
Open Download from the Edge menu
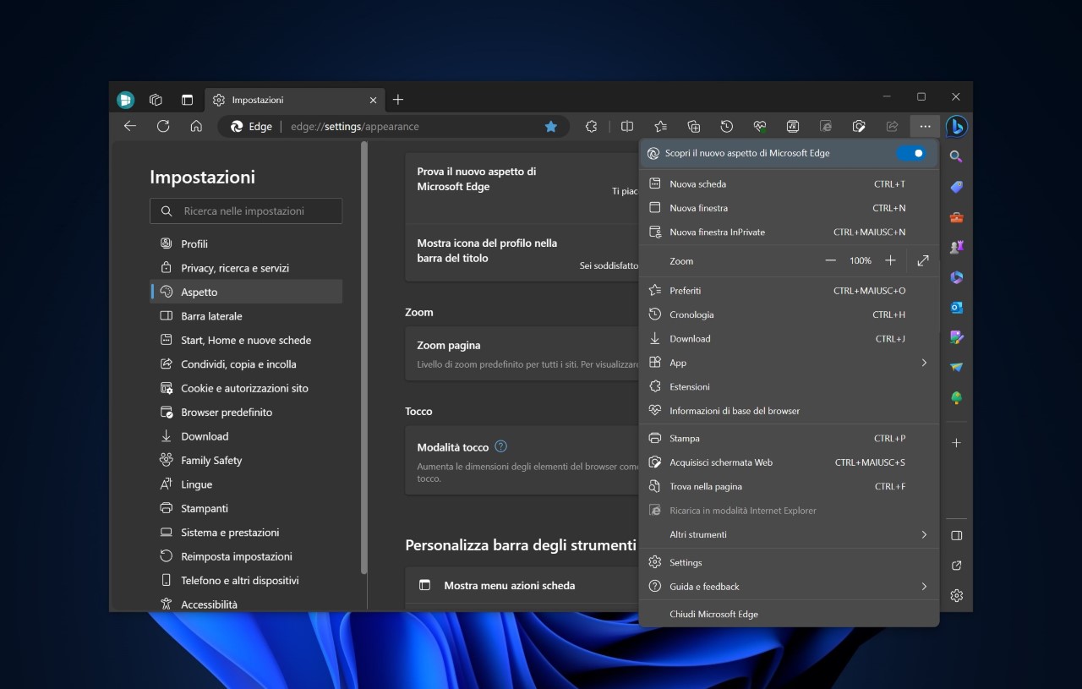789,338
